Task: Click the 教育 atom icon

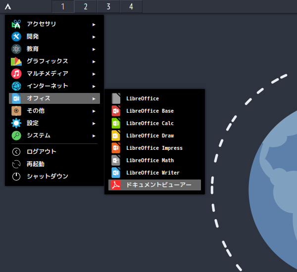Action: point(16,49)
